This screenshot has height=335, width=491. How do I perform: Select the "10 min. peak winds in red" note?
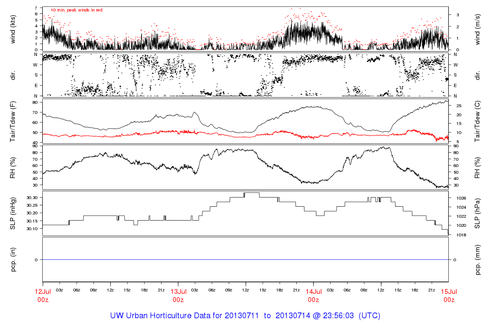pyautogui.click(x=76, y=10)
